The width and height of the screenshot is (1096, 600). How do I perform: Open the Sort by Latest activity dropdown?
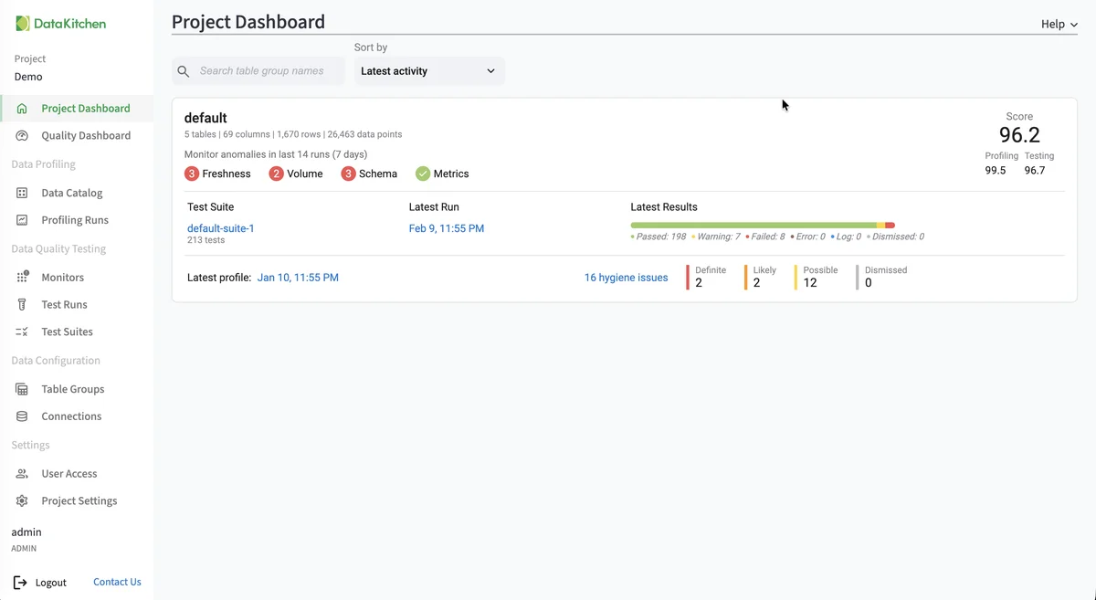coord(428,70)
